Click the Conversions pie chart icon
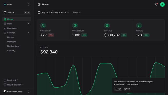 (75, 26)
